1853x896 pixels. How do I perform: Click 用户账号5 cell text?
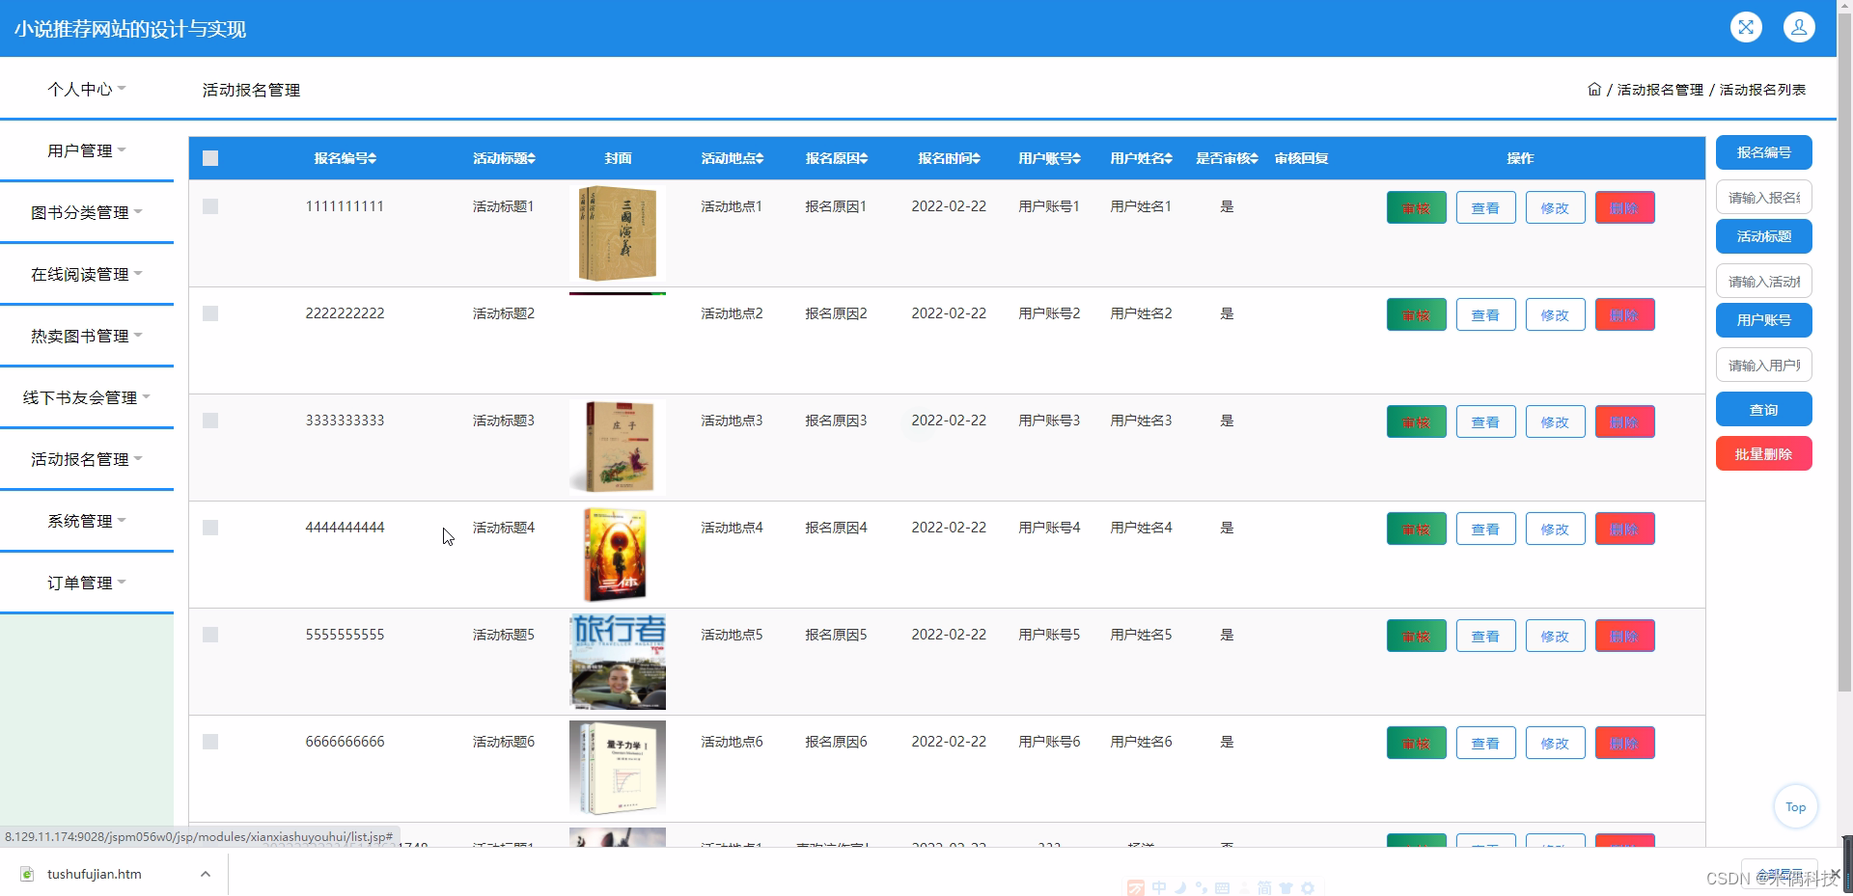[1049, 635]
